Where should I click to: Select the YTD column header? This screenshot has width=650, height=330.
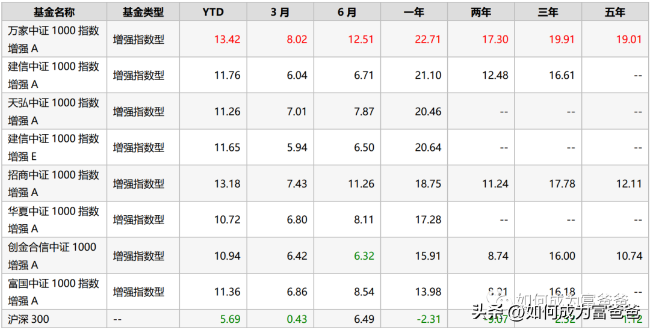coord(213,12)
